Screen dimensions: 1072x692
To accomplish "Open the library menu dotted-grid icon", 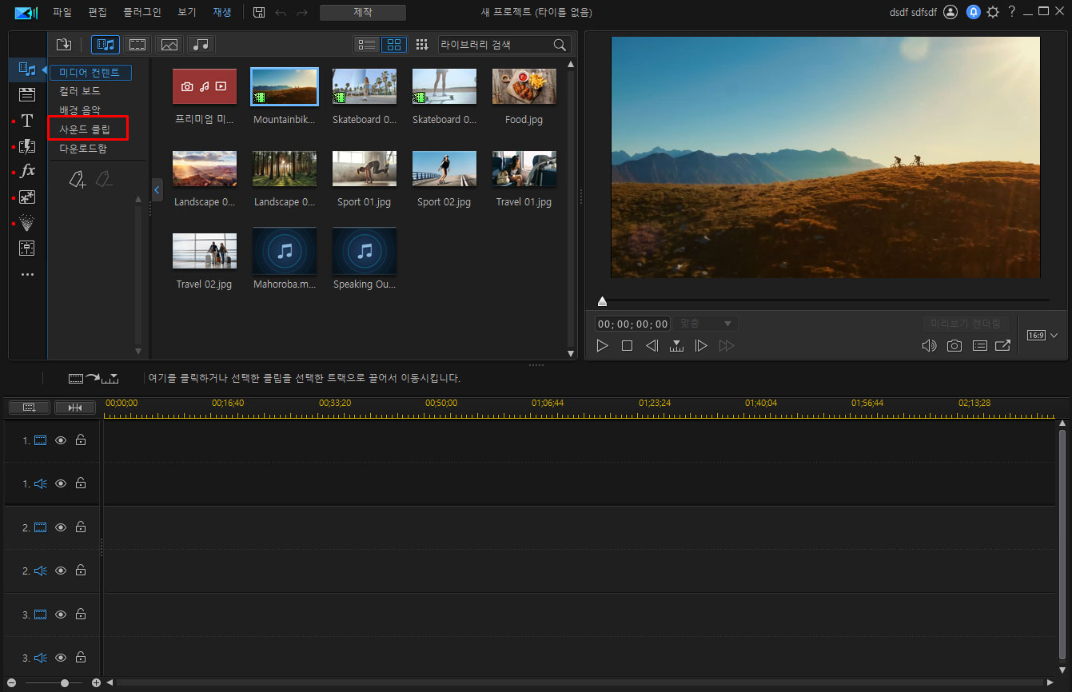I will pos(422,45).
